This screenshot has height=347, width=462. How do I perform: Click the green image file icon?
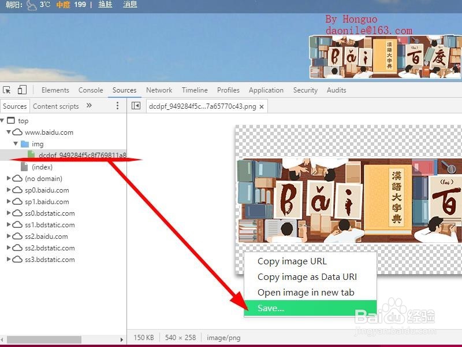tap(31, 154)
